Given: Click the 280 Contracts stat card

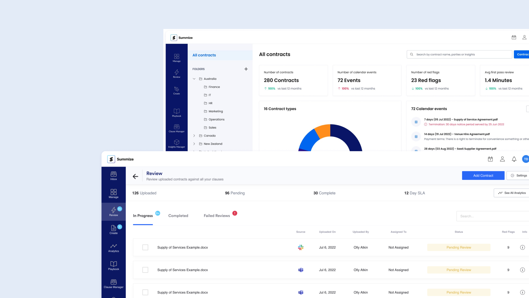Looking at the screenshot, I should coord(293,80).
